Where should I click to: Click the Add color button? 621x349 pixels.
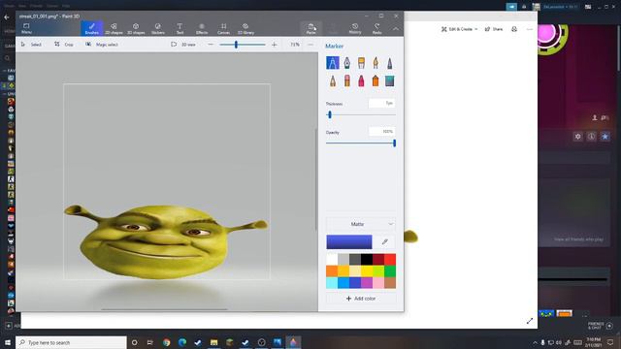coord(360,299)
